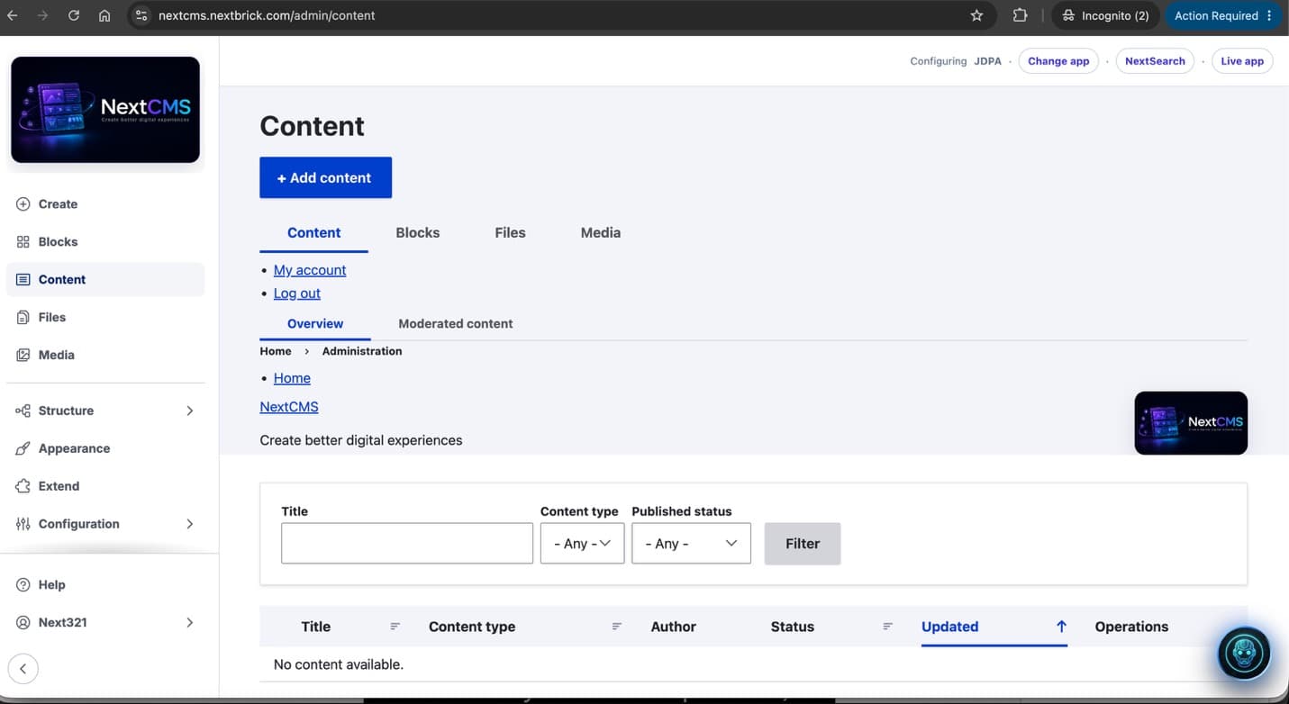
Task: Click the Help question-mark icon
Action: coord(23,585)
